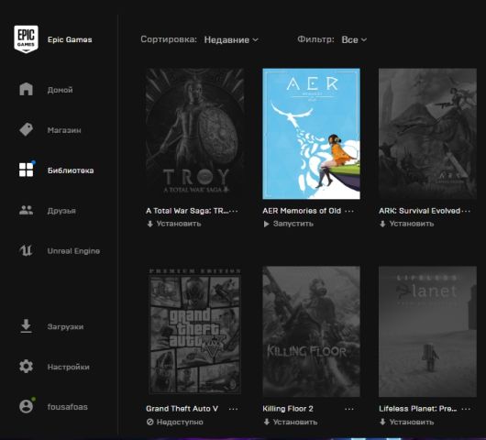Click the title Killing Floor 2
This screenshot has height=440, width=486.
pos(288,409)
